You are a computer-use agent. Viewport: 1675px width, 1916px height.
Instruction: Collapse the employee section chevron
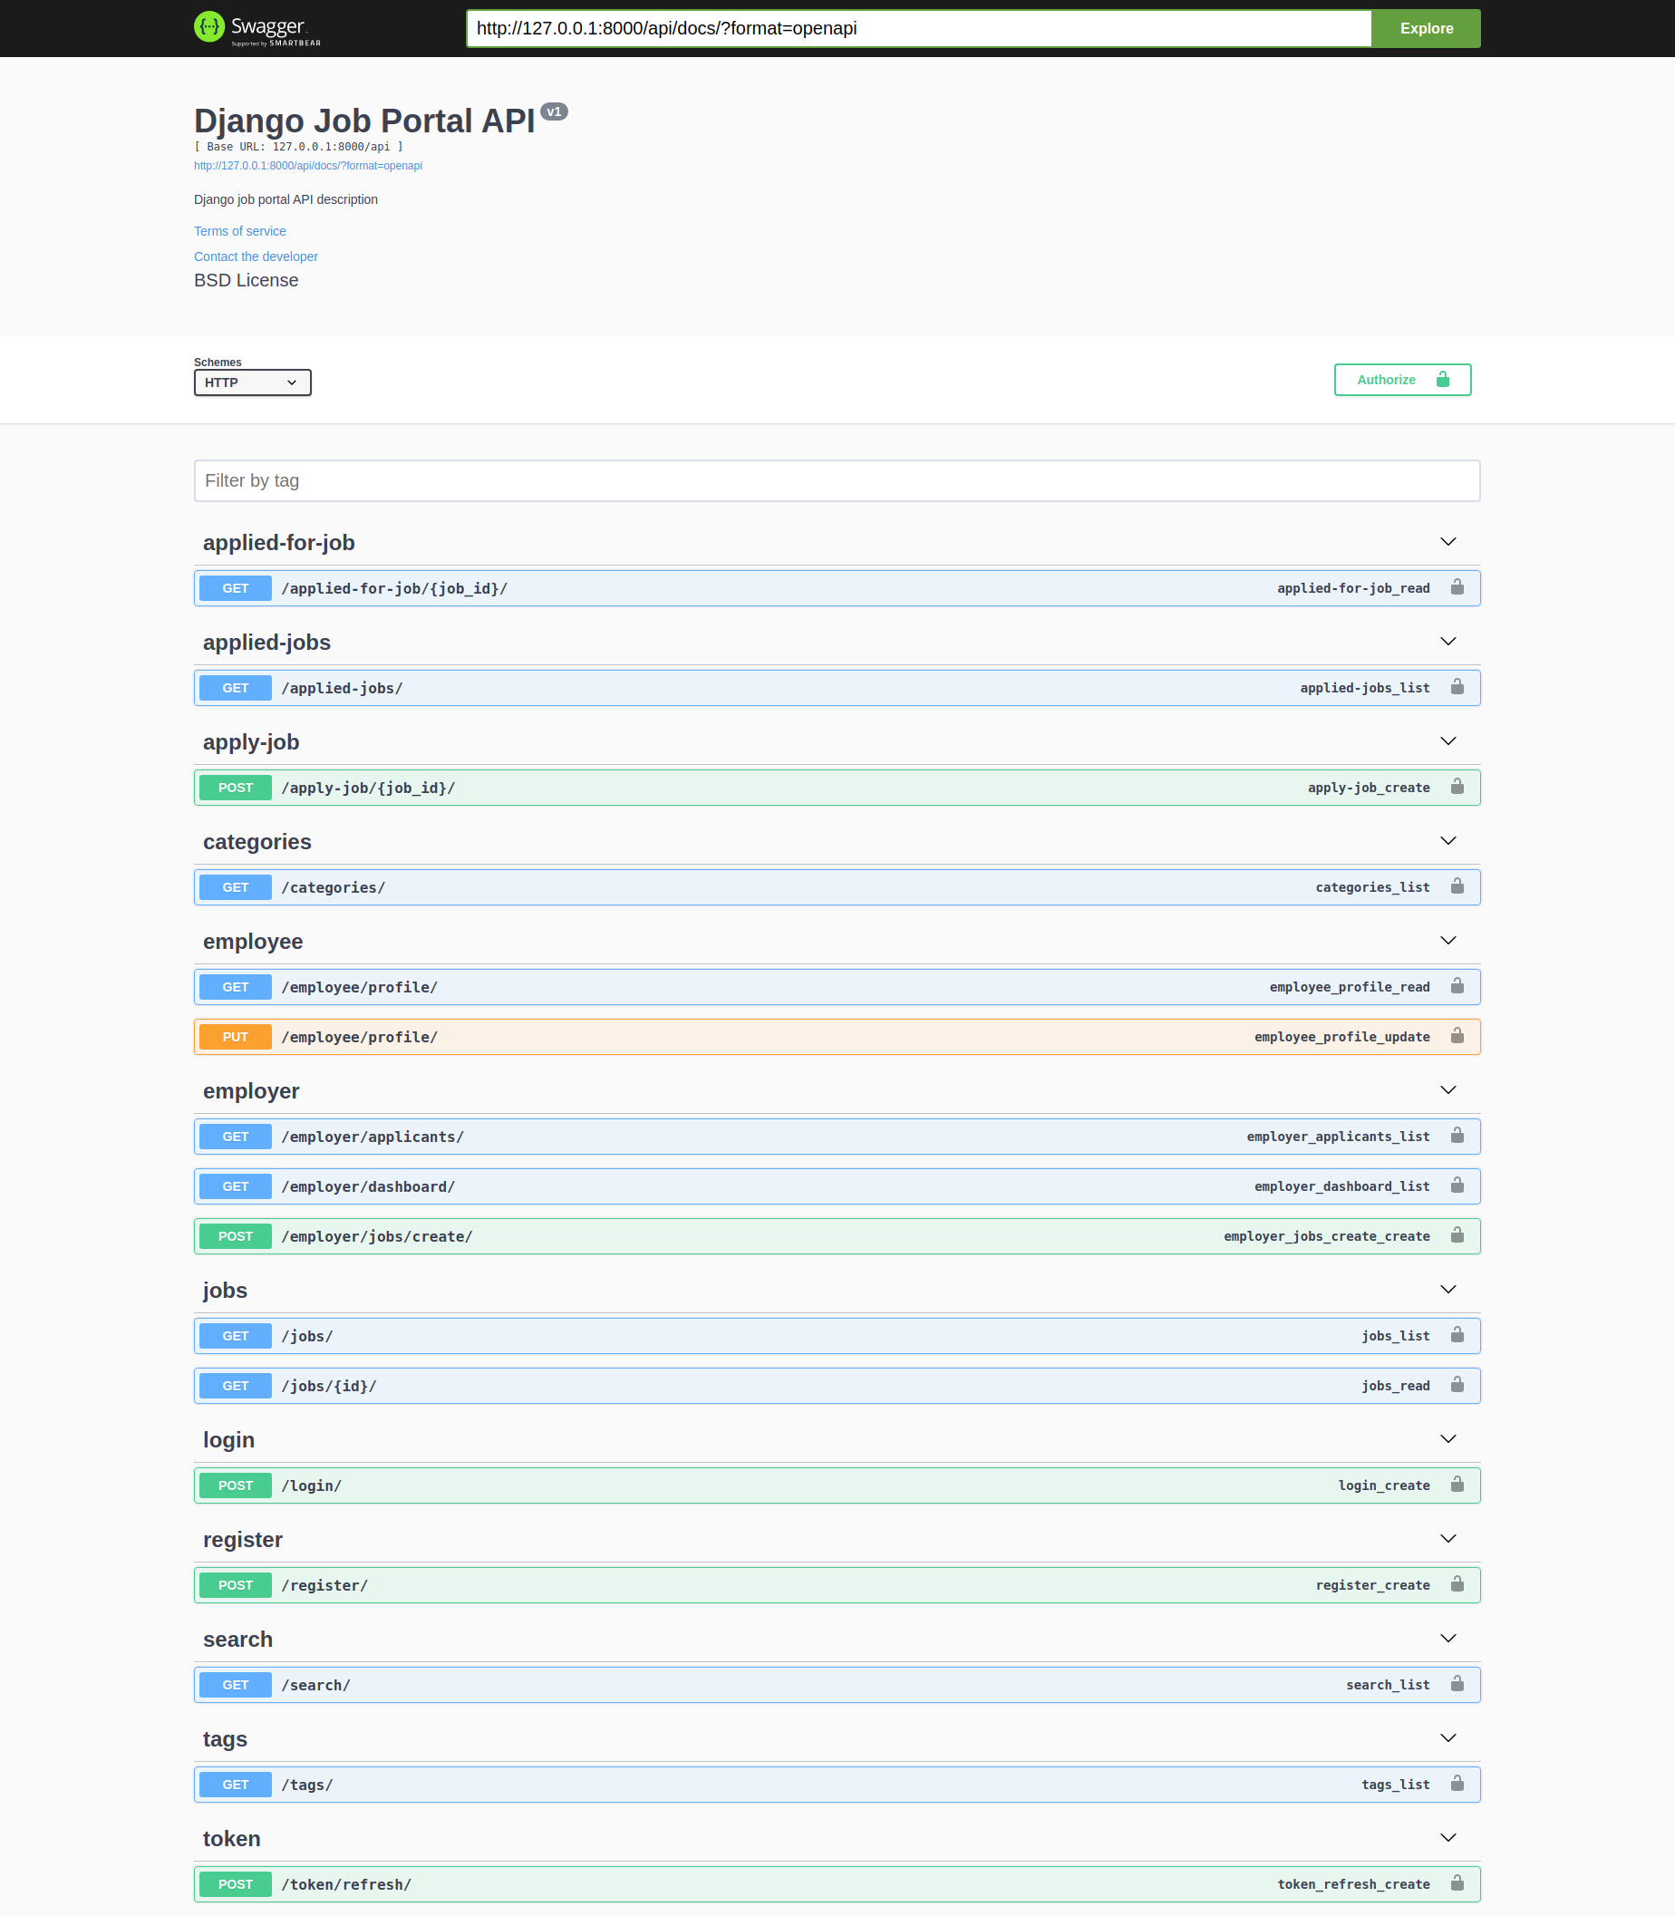[1447, 940]
